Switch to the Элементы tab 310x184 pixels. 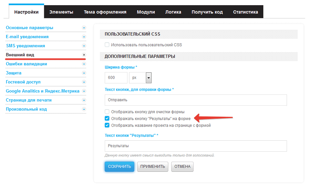[61, 12]
